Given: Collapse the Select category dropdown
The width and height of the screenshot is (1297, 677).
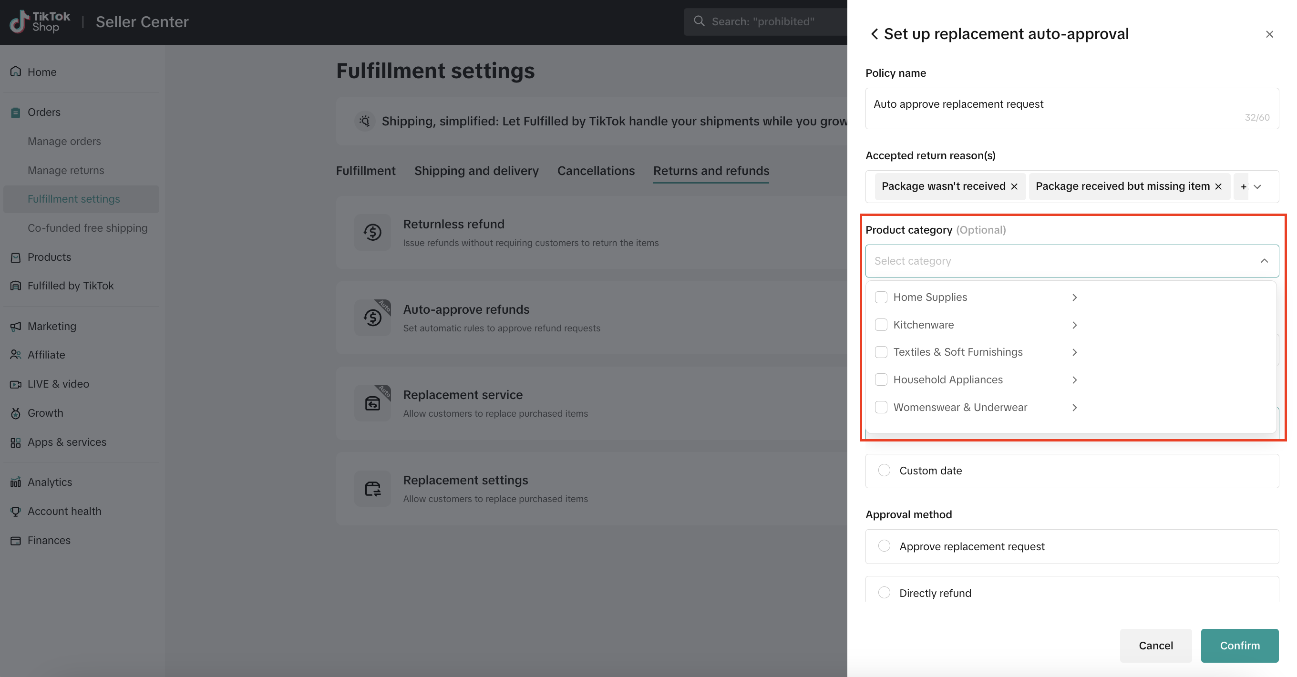Looking at the screenshot, I should (1264, 261).
